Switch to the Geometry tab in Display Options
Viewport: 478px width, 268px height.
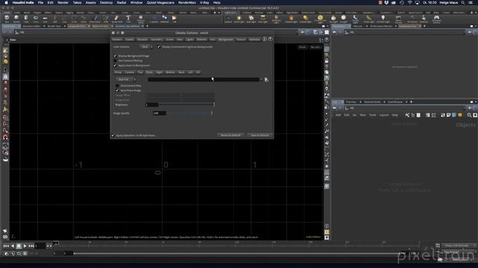[157, 39]
